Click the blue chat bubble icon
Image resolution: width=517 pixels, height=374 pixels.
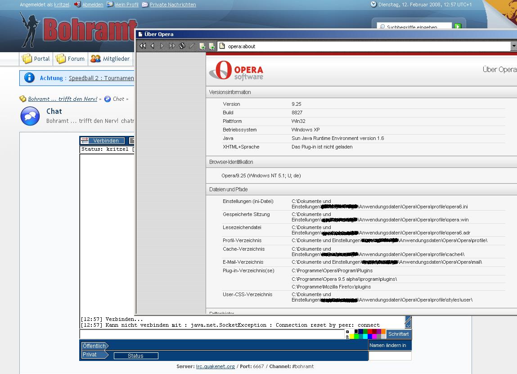pos(30,116)
